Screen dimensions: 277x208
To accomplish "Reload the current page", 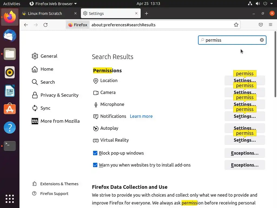I will (45, 25).
